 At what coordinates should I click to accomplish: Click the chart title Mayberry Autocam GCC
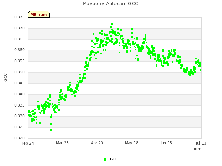[x=110, y=4]
